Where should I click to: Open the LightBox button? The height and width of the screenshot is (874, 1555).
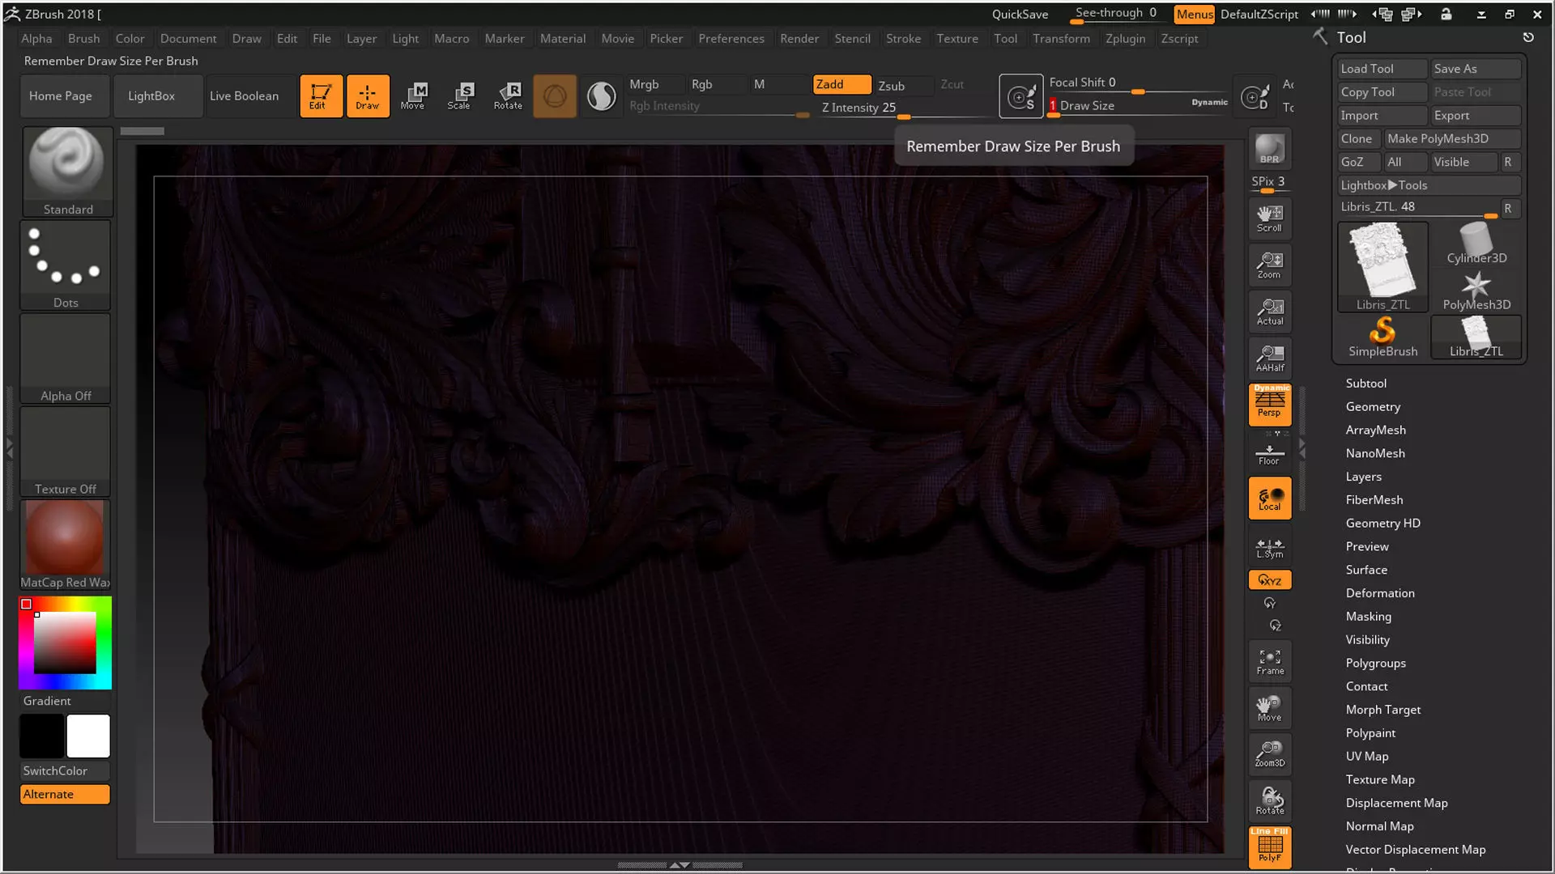coord(158,95)
